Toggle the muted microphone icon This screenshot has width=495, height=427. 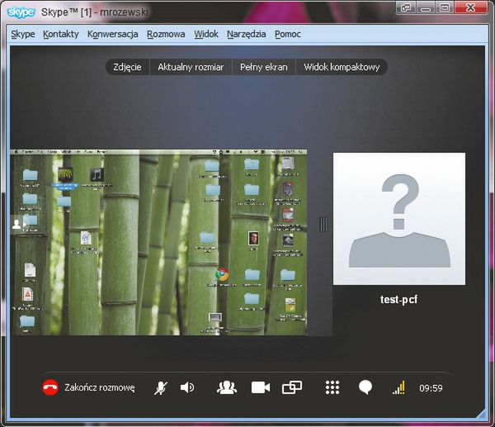click(161, 388)
